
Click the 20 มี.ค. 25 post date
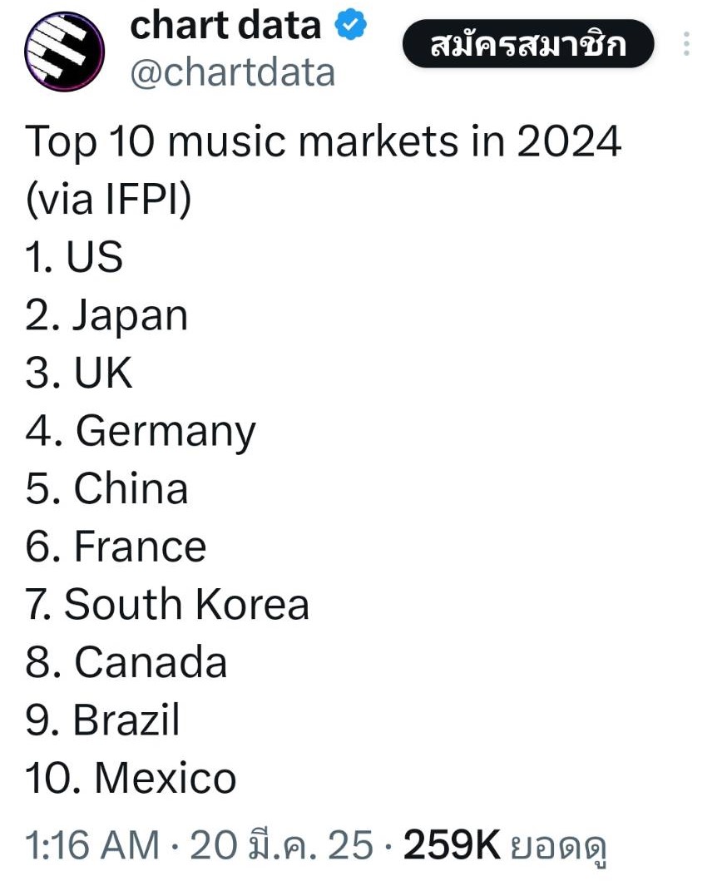[282, 846]
